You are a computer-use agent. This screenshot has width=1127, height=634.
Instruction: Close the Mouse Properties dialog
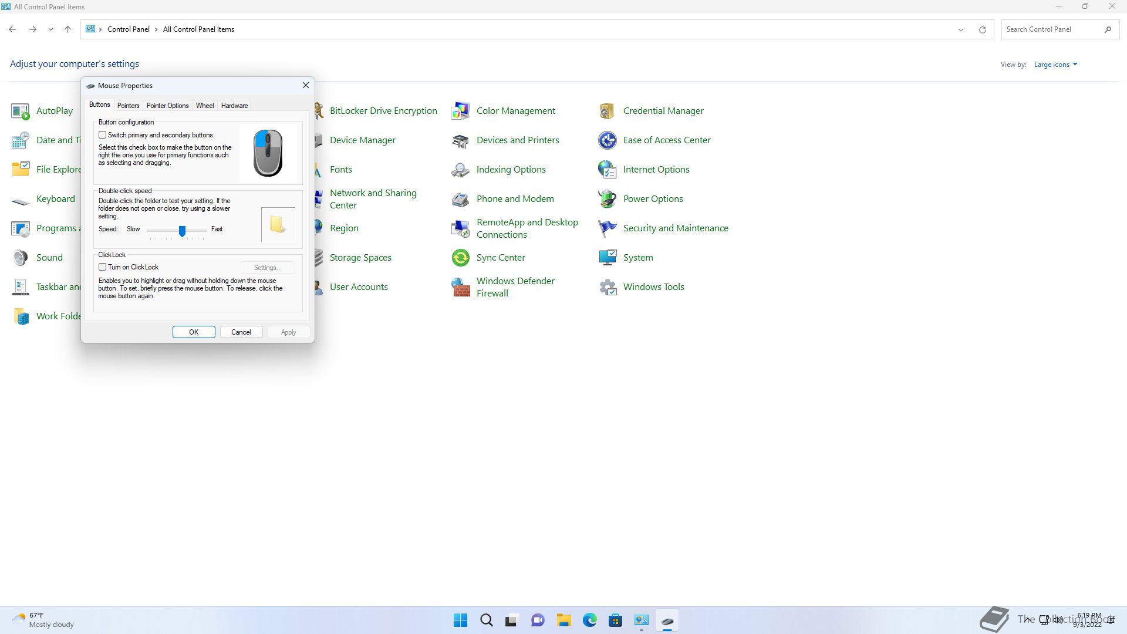point(306,86)
